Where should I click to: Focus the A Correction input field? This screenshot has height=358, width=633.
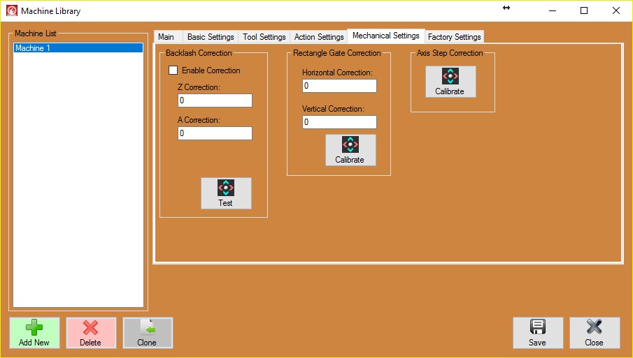pos(214,133)
